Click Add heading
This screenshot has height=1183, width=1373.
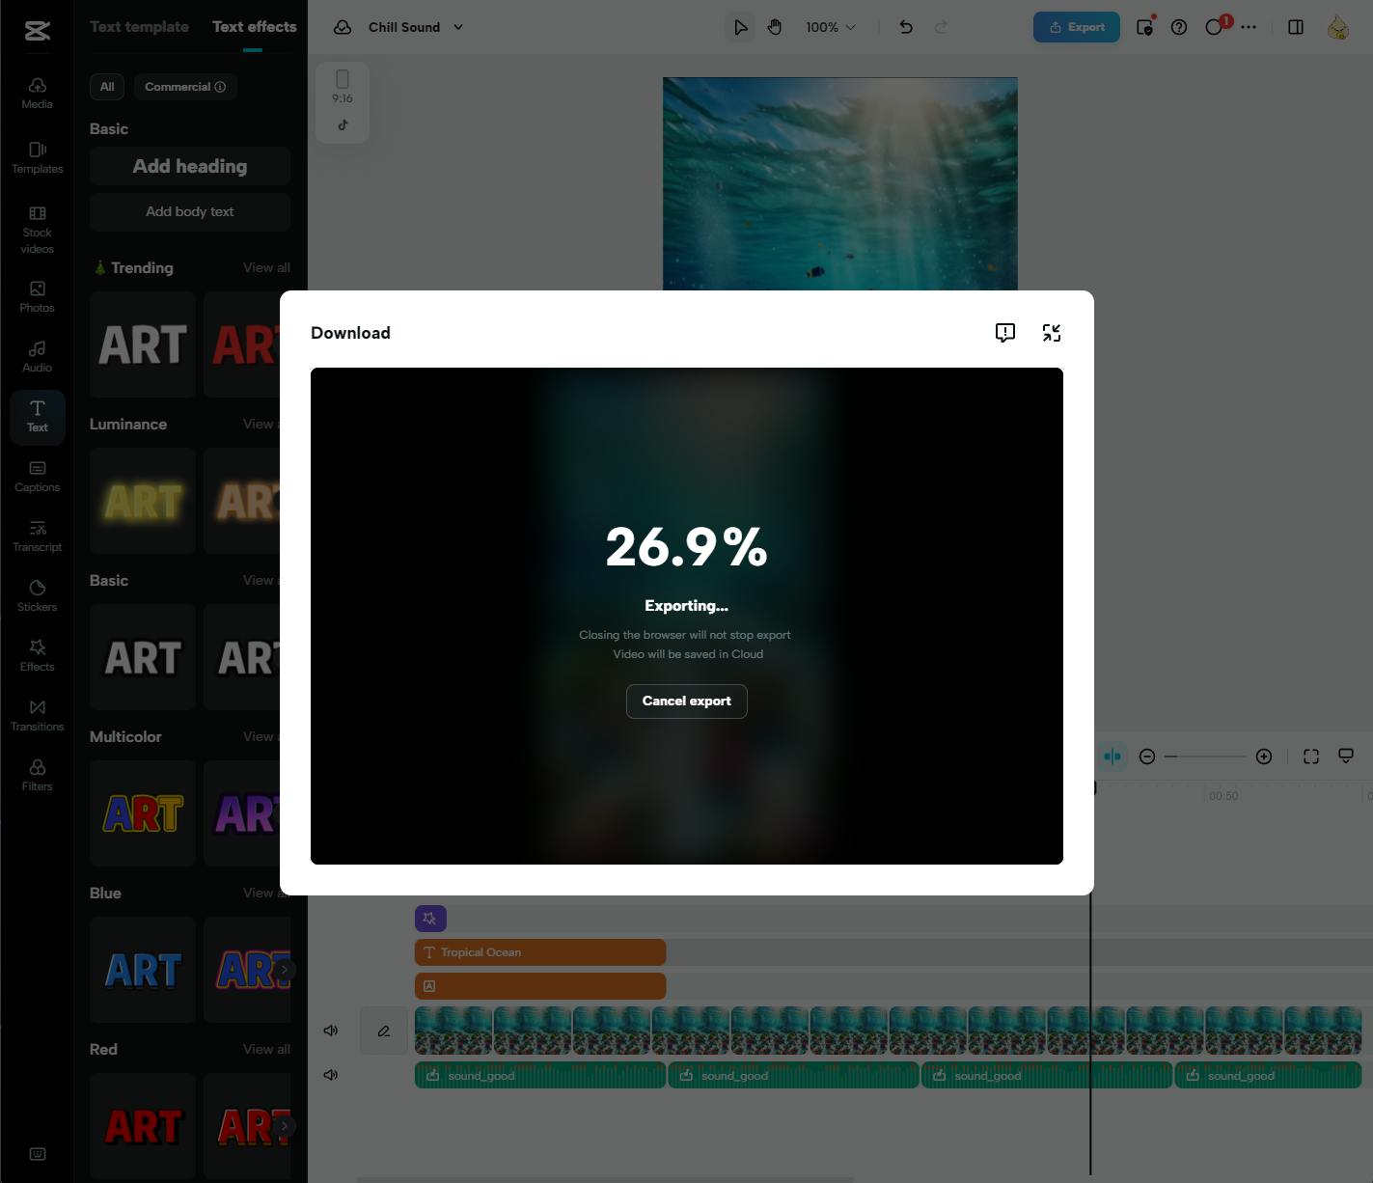pos(190,166)
